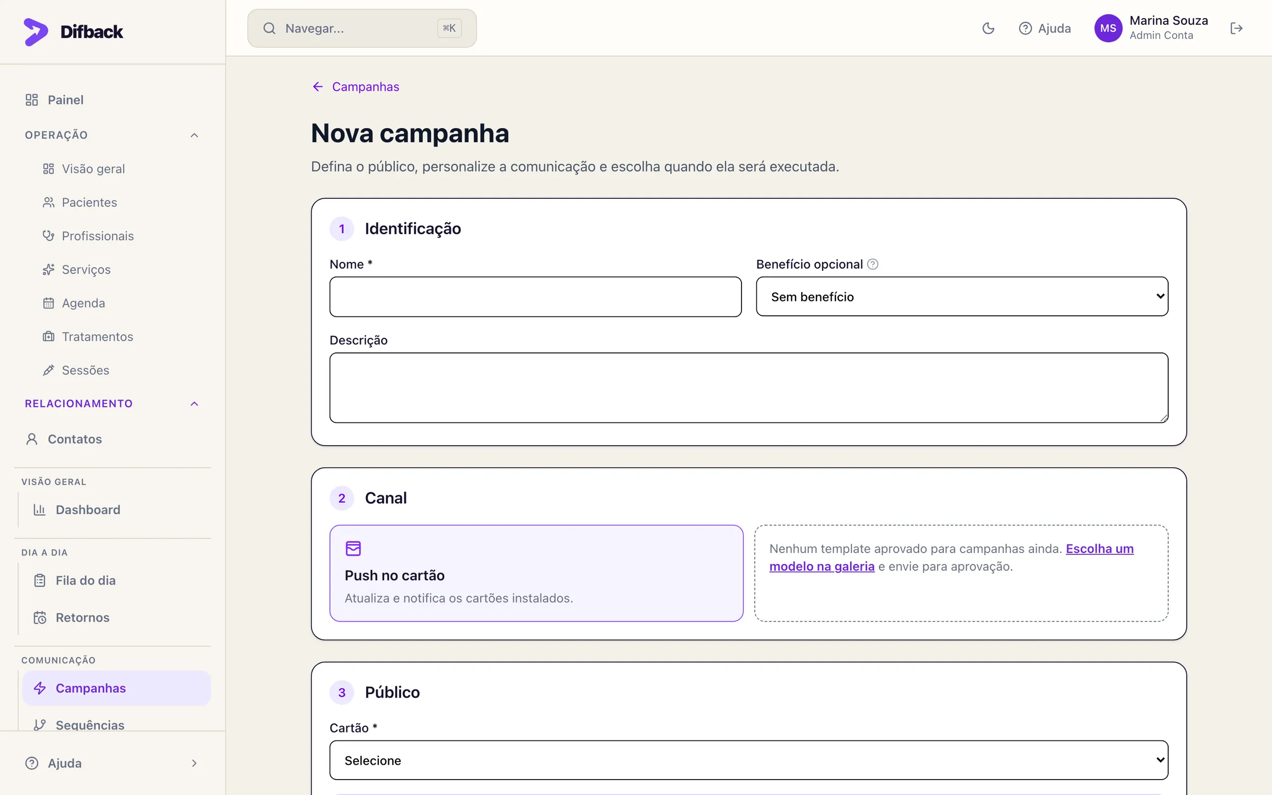Click the MS user avatar

click(x=1108, y=28)
